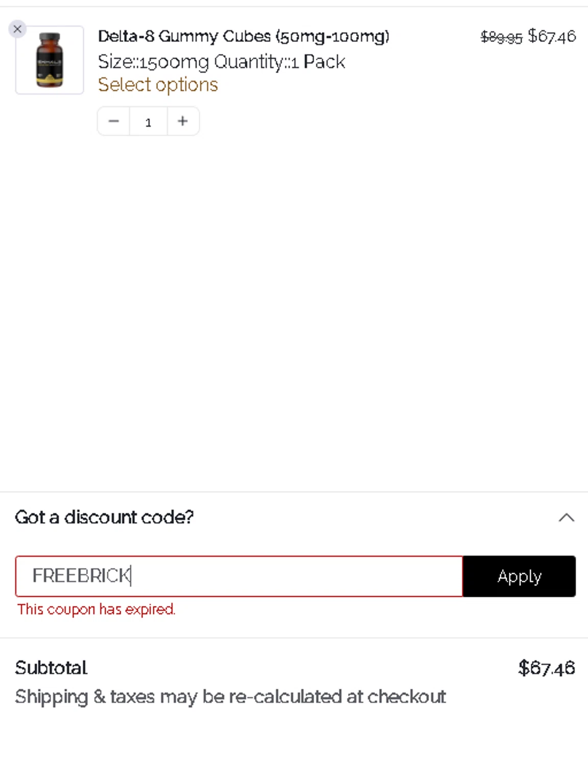Click the item's sale price $67.46
588x767 pixels.
click(x=552, y=36)
